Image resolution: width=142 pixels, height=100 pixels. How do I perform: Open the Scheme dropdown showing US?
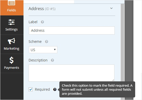pyautogui.click(x=43, y=50)
